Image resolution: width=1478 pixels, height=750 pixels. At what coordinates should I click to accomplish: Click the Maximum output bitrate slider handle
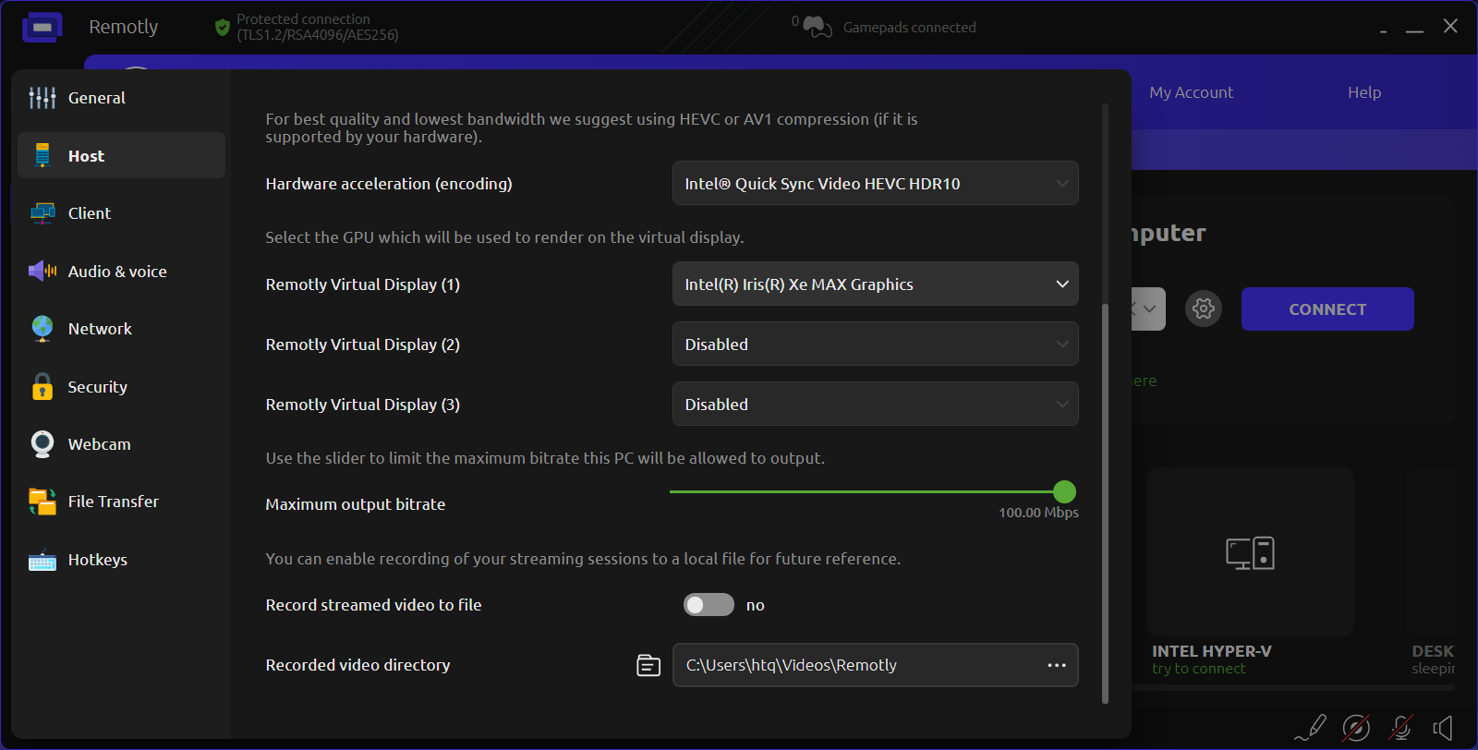[1064, 491]
